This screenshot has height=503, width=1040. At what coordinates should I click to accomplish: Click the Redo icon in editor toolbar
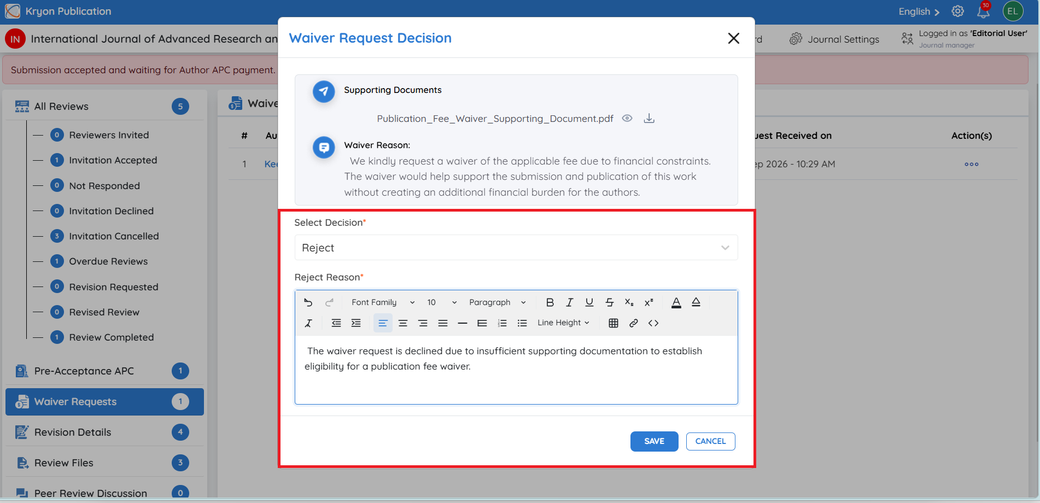pyautogui.click(x=329, y=302)
